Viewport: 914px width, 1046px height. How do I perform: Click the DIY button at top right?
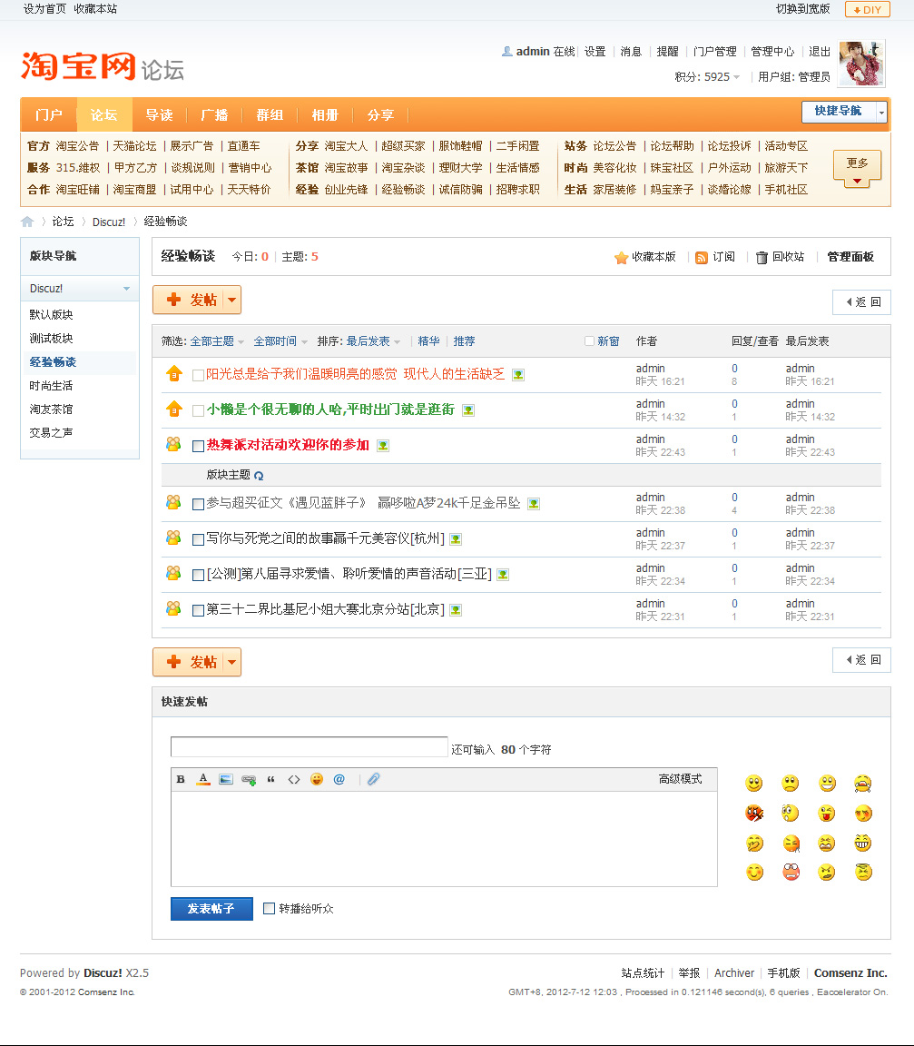[x=868, y=9]
